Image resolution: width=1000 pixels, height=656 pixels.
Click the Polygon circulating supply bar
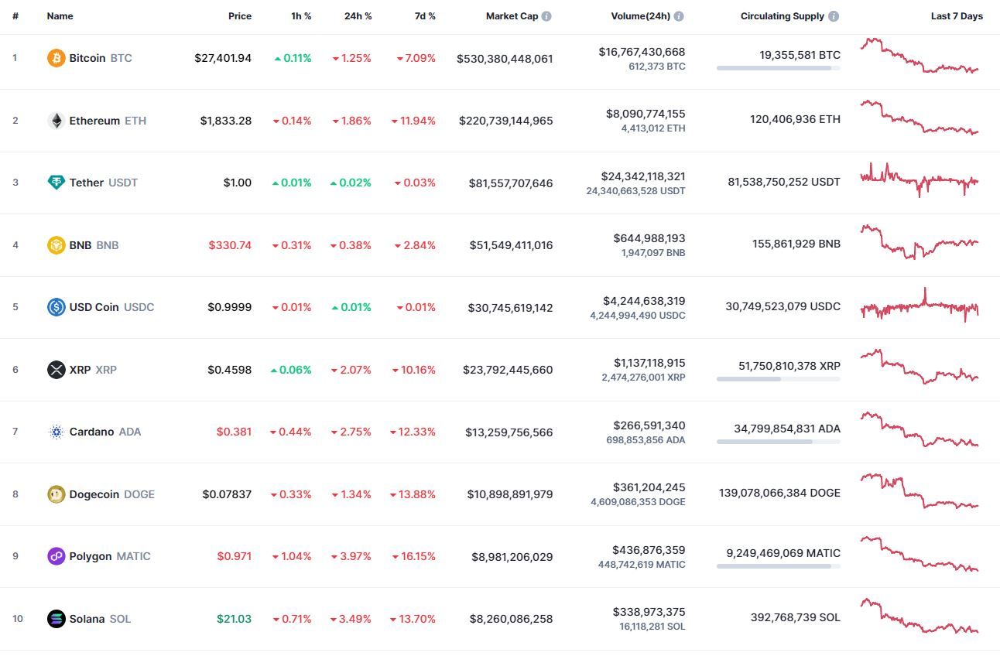pos(779,566)
